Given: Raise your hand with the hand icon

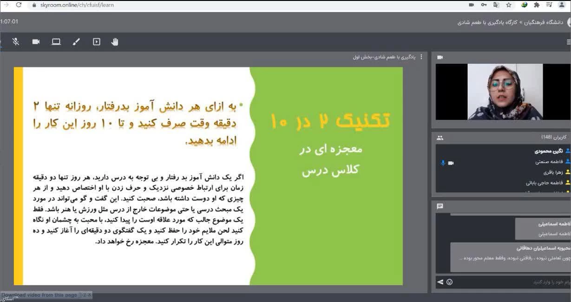Looking at the screenshot, I should tap(115, 42).
